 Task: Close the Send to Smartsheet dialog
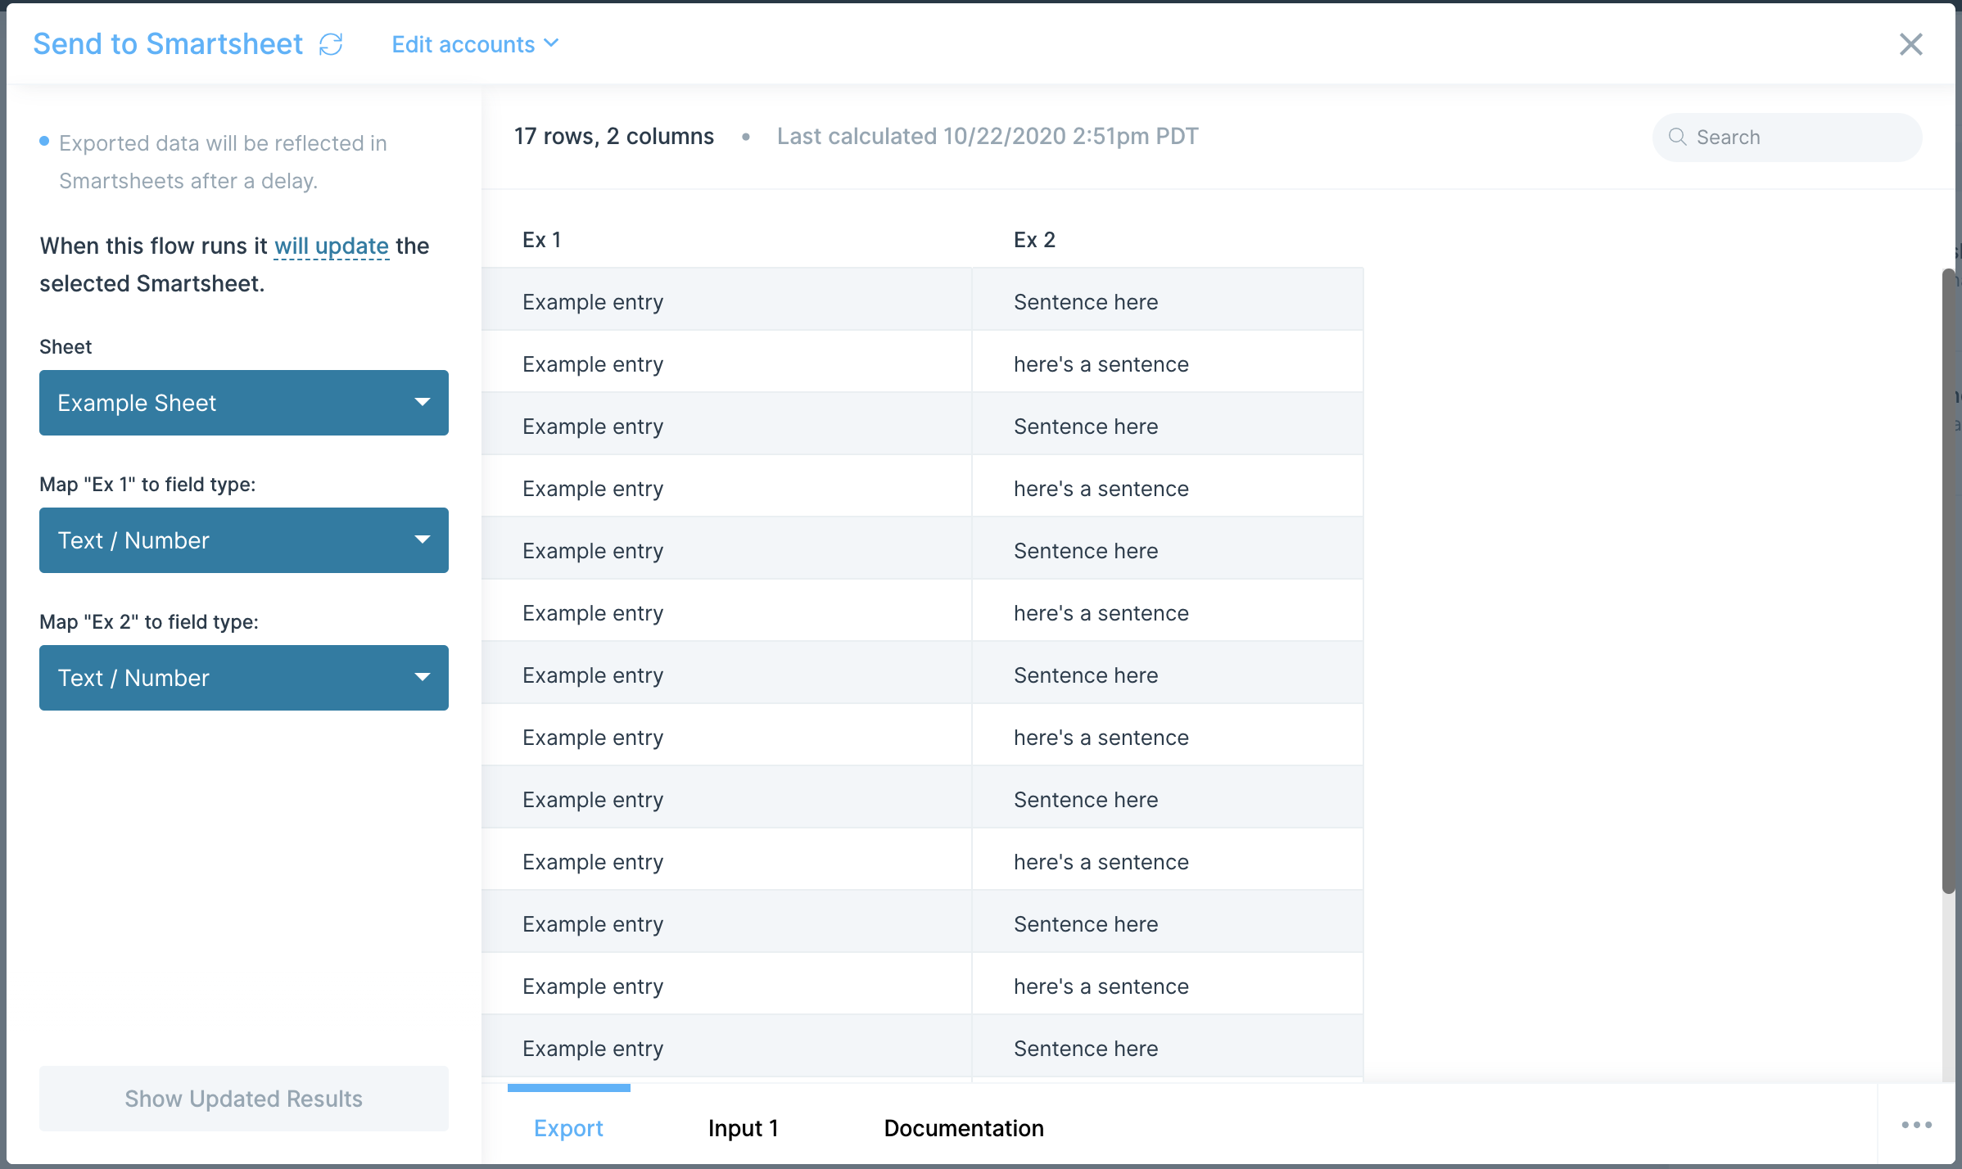[x=1910, y=44]
